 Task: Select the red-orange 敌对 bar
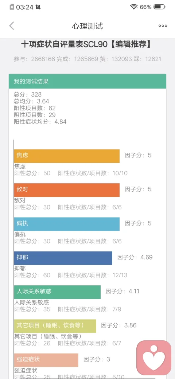pos(67,190)
